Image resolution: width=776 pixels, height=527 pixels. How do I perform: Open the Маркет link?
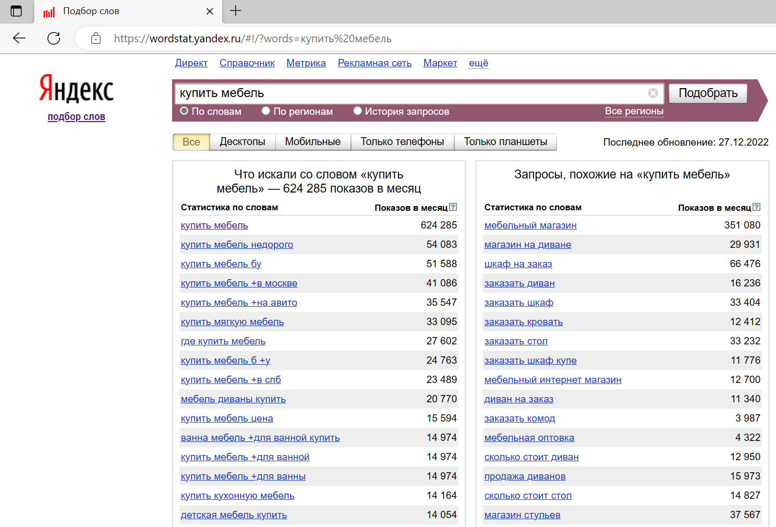point(440,63)
